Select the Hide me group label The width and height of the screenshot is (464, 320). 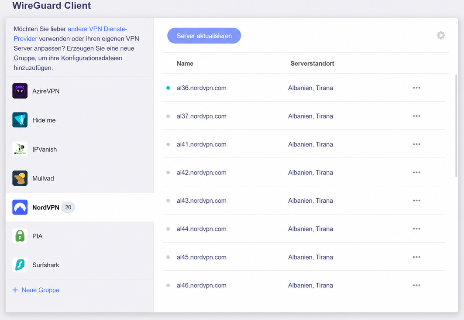[x=44, y=120]
